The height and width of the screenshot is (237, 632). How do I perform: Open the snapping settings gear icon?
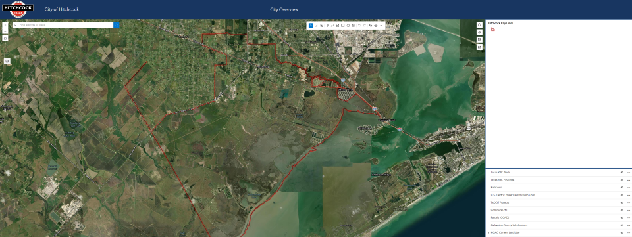coord(376,26)
